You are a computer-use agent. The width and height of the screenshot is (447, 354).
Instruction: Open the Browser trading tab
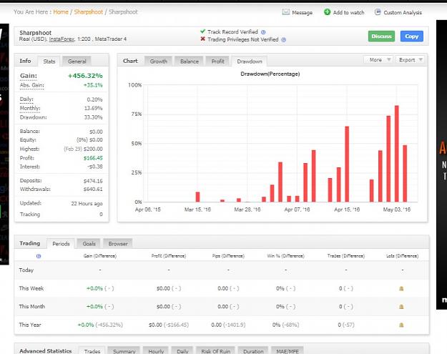[x=118, y=244]
